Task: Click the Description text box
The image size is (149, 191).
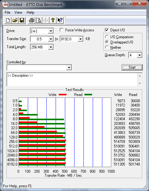Action: pyautogui.click(x=72, y=80)
